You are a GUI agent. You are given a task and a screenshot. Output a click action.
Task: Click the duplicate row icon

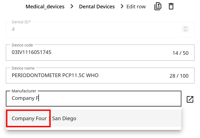click(x=158, y=6)
